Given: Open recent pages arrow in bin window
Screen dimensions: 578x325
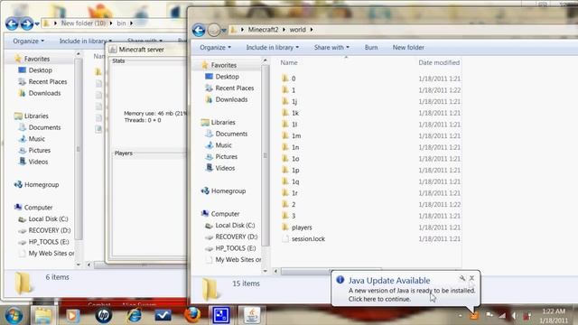Looking at the screenshot, I should click(37, 24).
